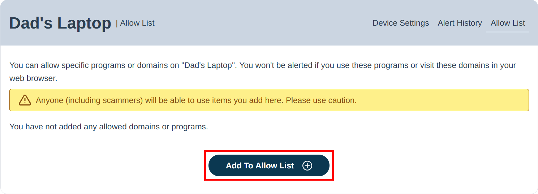Click the underline beneath the Allow List tab
538x194 pixels.
coord(508,32)
